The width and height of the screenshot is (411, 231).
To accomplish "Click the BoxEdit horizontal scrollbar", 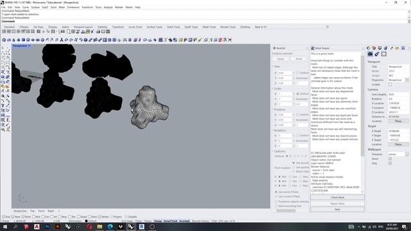I will coord(286,210).
